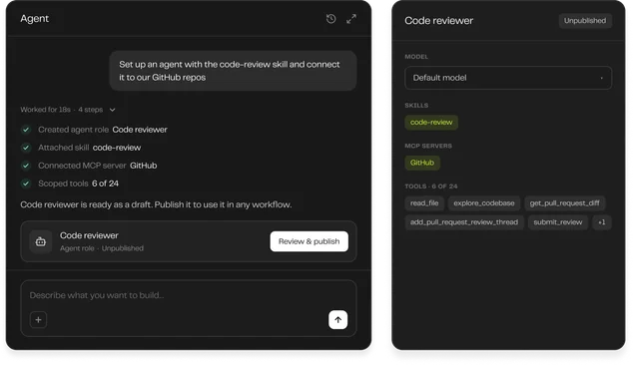Click the Code reviewer panel title
The width and height of the screenshot is (633, 365).
(438, 21)
